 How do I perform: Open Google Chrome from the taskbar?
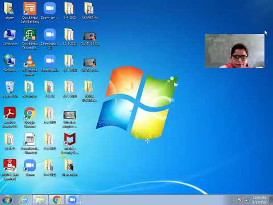tap(56, 200)
